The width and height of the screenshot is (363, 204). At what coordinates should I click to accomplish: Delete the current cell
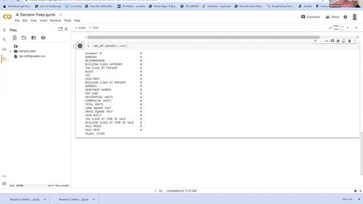coord(349,41)
